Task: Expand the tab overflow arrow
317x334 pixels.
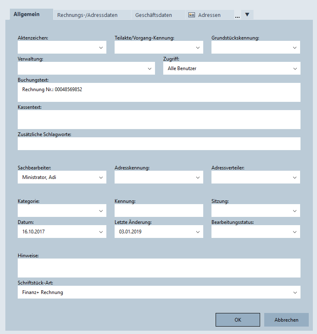Action: pos(247,15)
